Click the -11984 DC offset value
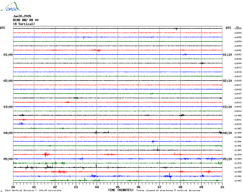Viewport: 243px width, 194px height. click(238, 133)
